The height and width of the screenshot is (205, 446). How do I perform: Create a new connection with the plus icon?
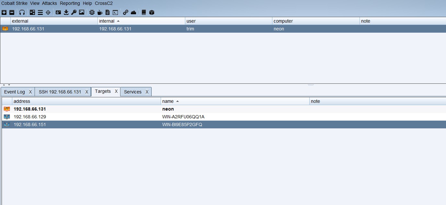(x=4, y=12)
